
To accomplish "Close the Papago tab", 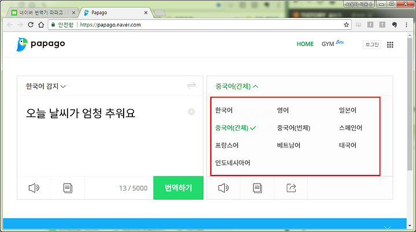I will 146,13.
